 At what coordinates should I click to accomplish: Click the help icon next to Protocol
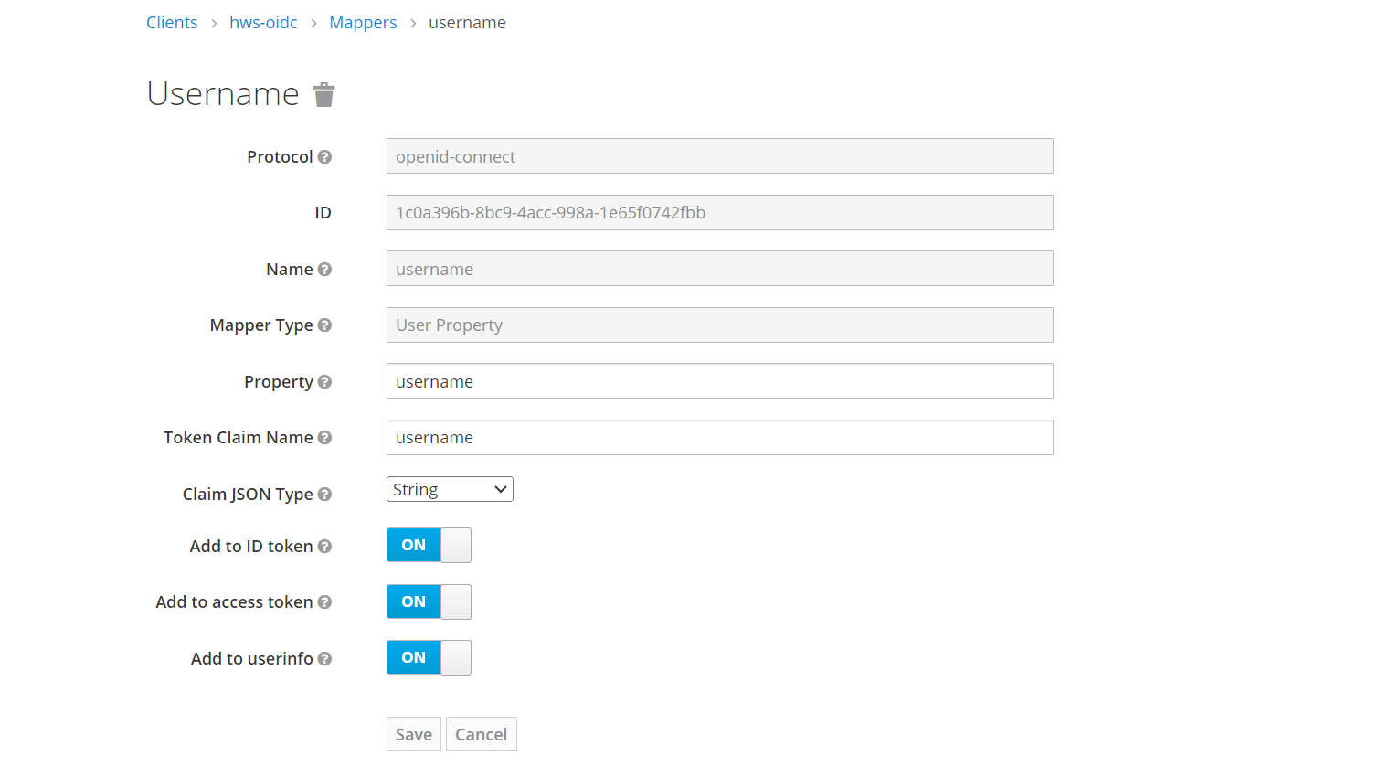click(324, 157)
